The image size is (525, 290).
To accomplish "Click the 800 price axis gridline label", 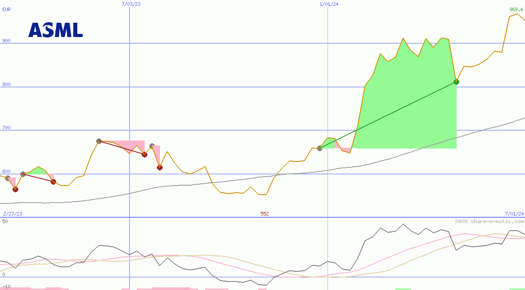I will [6, 84].
